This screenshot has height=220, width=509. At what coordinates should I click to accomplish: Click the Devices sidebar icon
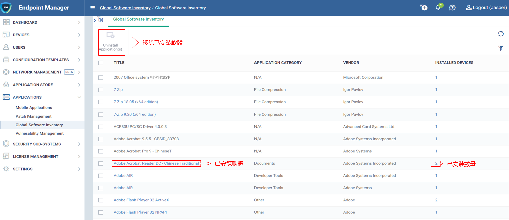(x=6, y=35)
